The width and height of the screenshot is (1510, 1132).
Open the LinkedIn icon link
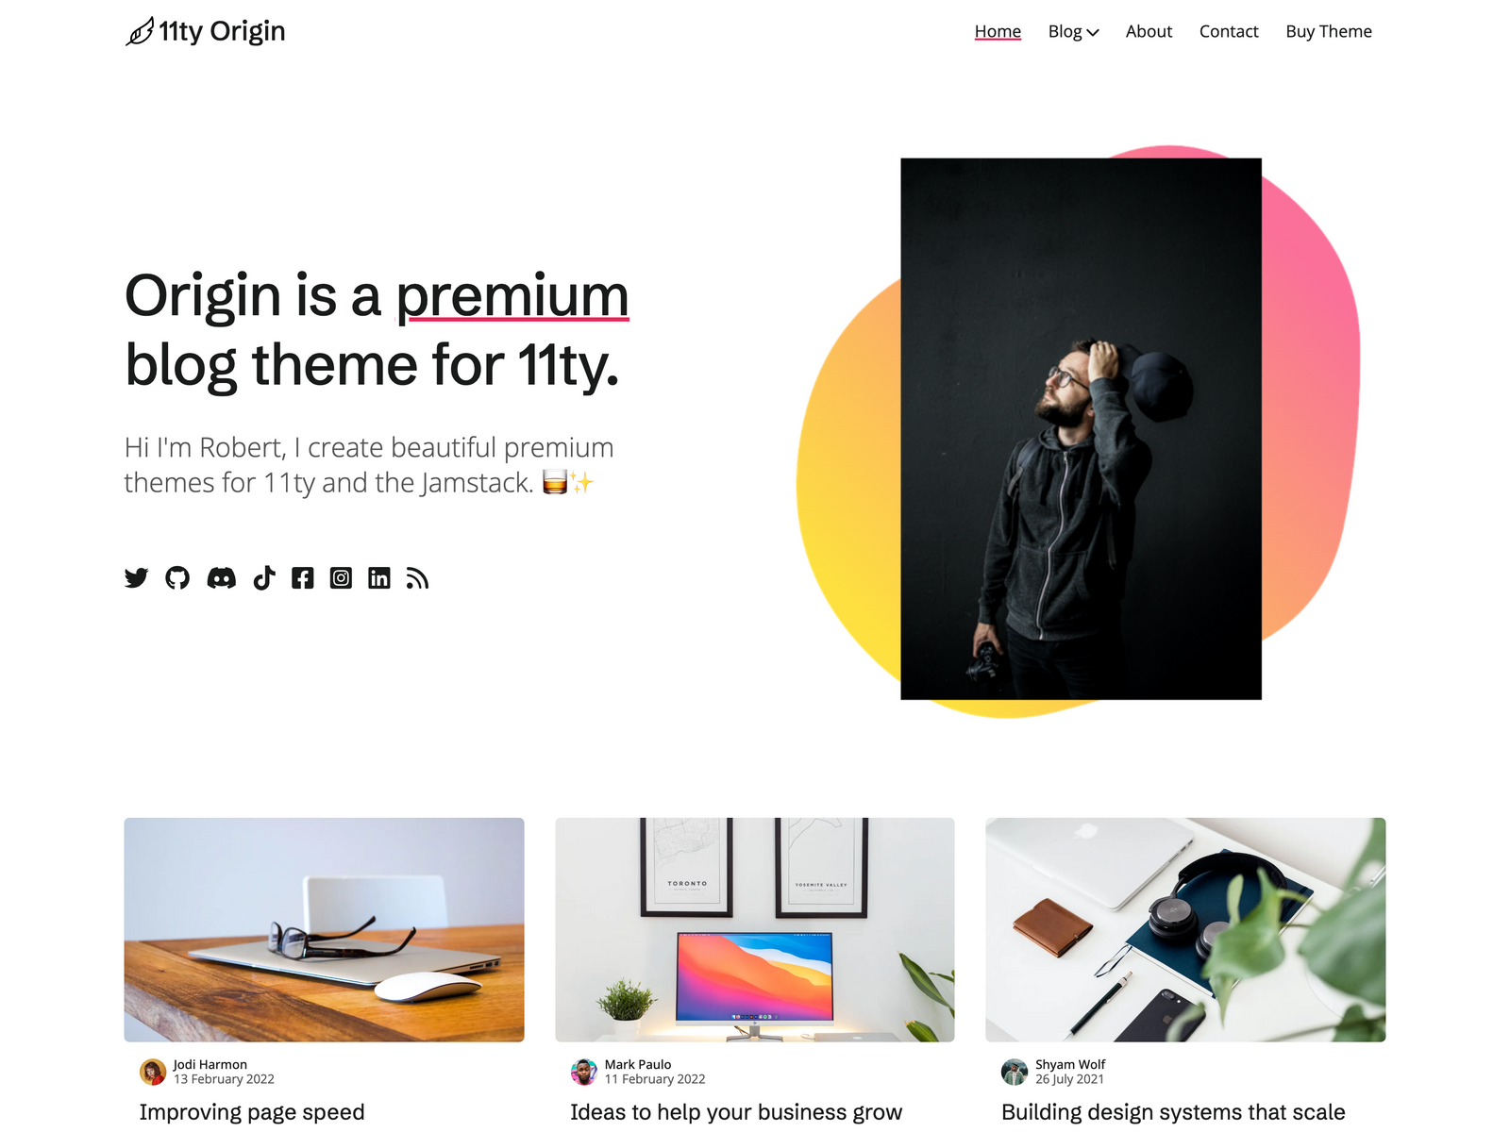point(379,578)
